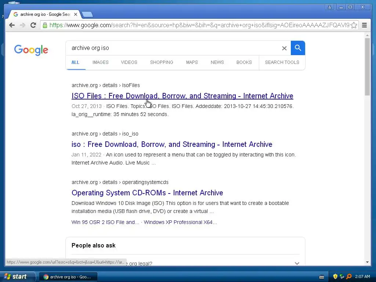Reload the page with the refresh icon
Viewport: 376px width, 282px height.
point(33,25)
